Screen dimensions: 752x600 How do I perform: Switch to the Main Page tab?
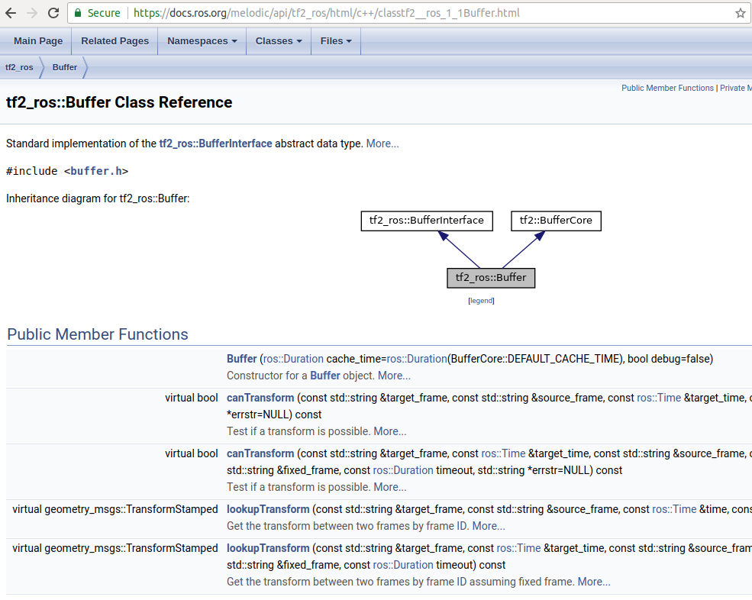[37, 40]
